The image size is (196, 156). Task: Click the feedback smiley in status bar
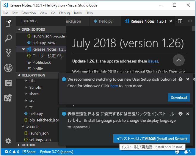coord(177,152)
